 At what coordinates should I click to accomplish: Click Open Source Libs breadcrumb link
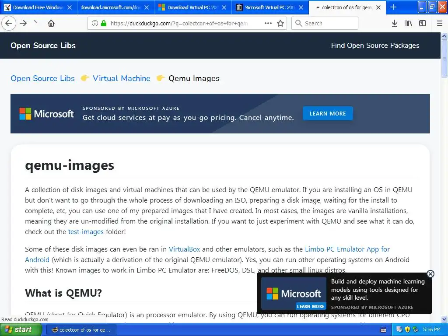[42, 78]
